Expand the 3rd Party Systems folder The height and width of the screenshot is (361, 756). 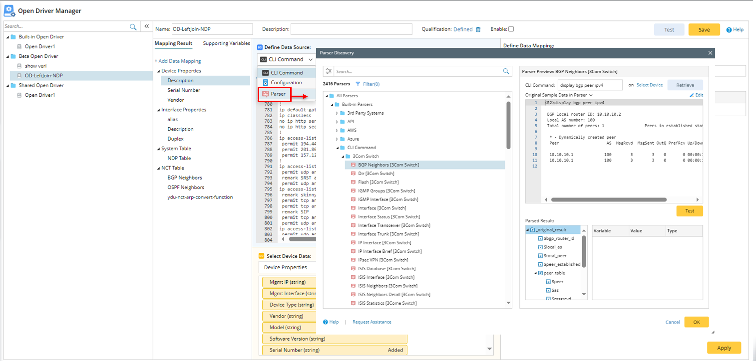point(337,113)
